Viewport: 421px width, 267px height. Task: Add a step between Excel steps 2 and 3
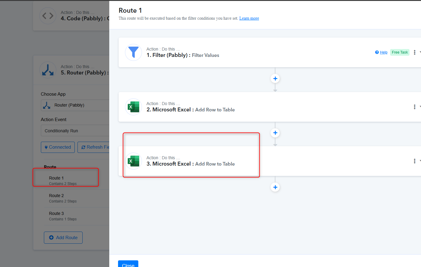coord(275,133)
